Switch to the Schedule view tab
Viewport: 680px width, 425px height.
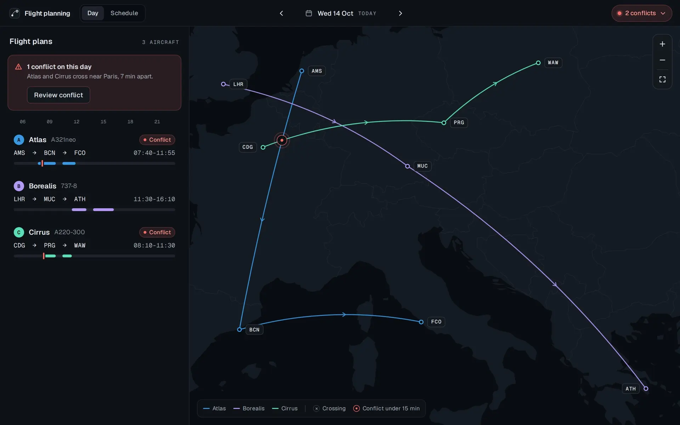click(124, 13)
